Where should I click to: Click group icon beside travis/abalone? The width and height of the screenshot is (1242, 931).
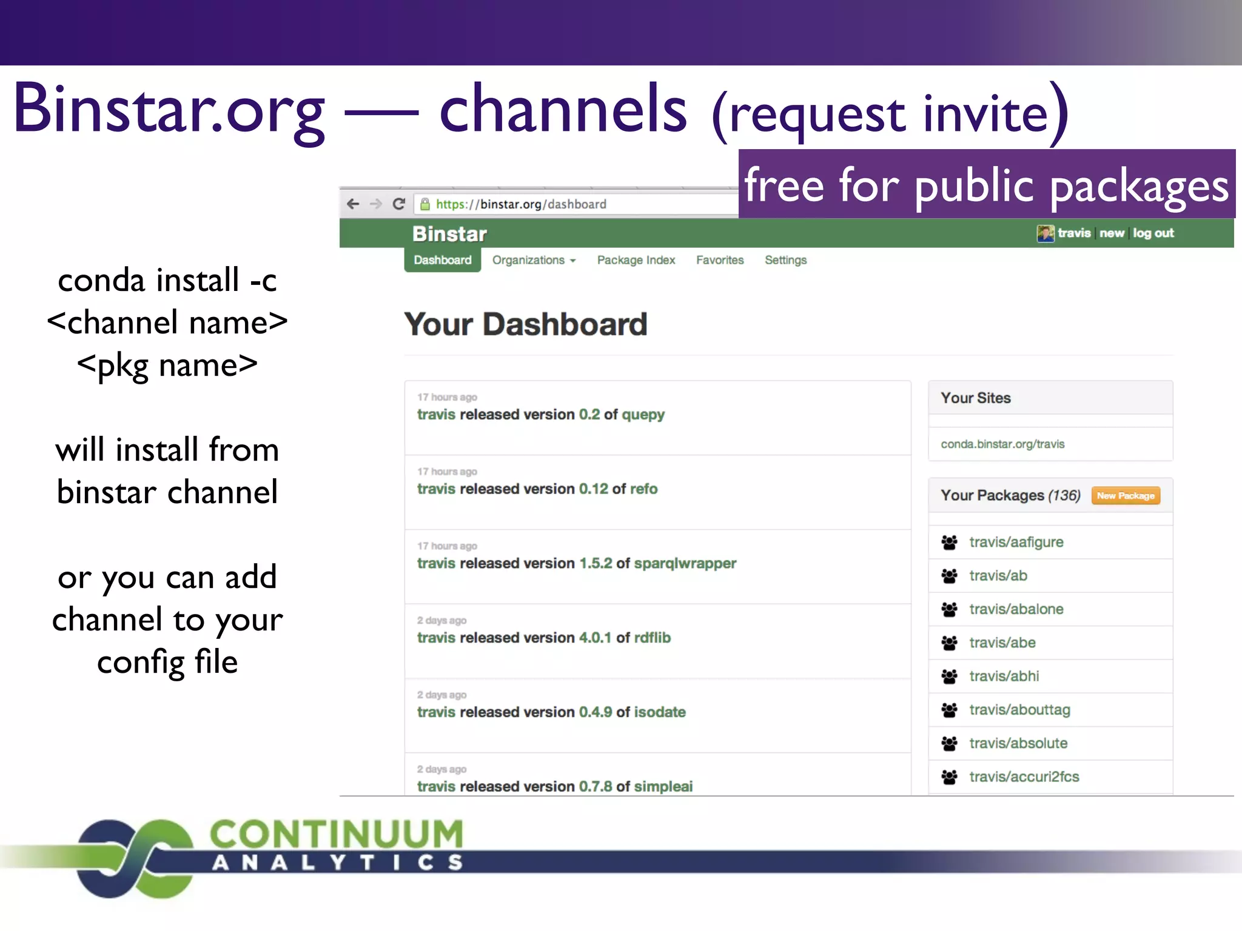click(x=950, y=609)
